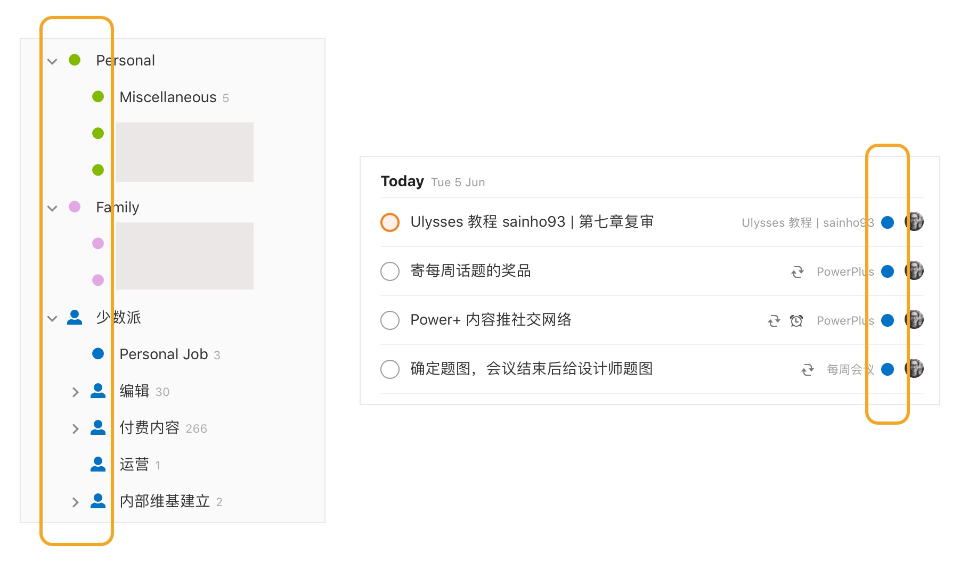
Task: Click the 运营 shared project person icon
Action: tap(98, 465)
